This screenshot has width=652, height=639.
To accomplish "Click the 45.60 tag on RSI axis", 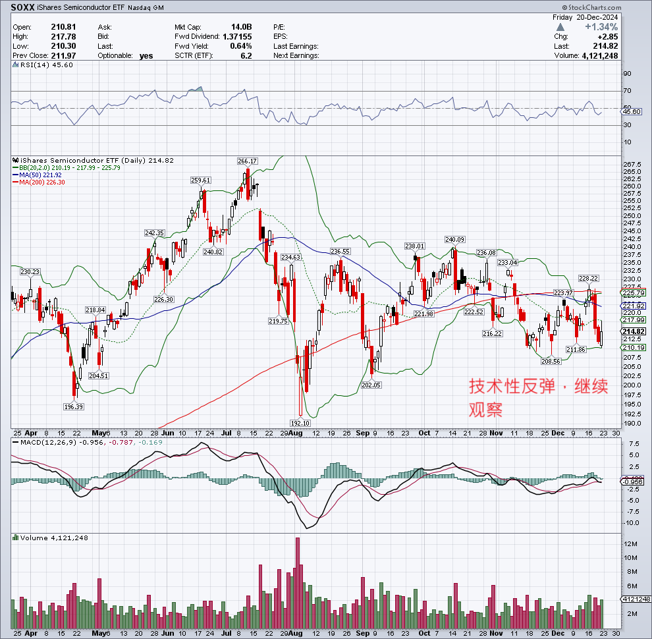I will [x=632, y=111].
